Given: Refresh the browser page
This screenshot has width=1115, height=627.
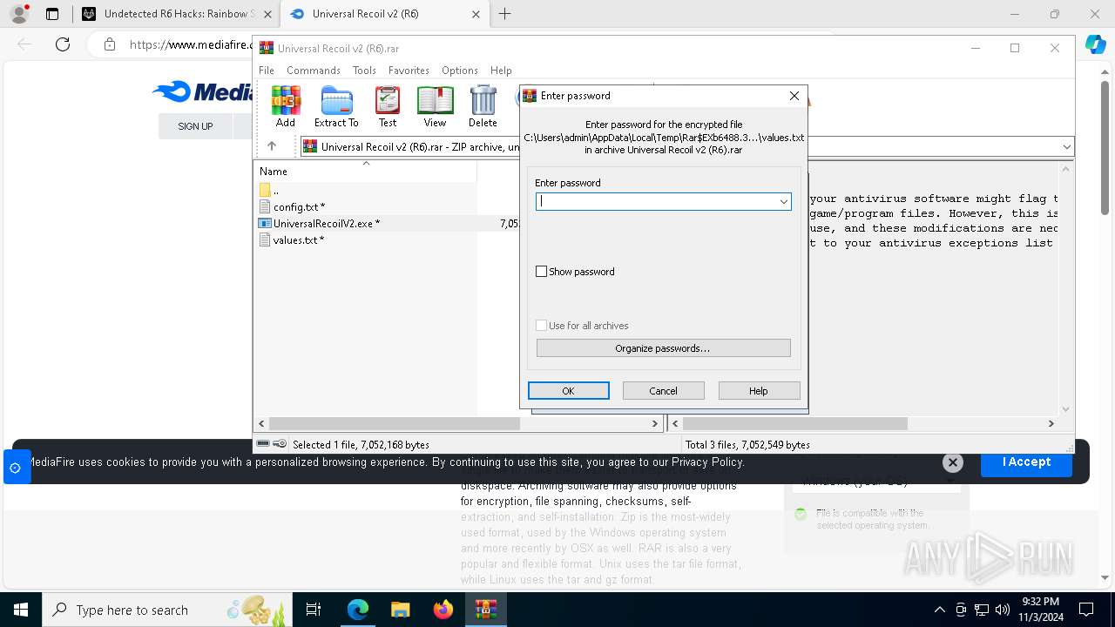Looking at the screenshot, I should [62, 44].
